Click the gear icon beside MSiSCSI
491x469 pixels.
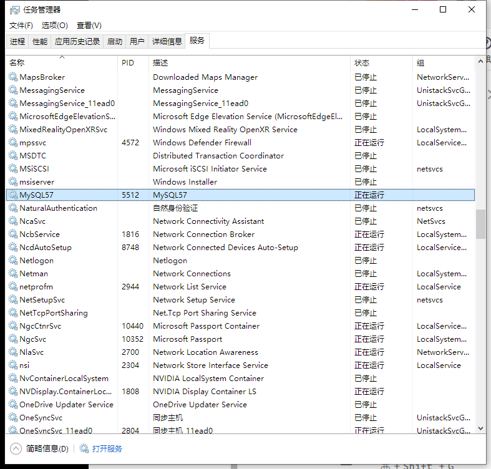pyautogui.click(x=13, y=169)
